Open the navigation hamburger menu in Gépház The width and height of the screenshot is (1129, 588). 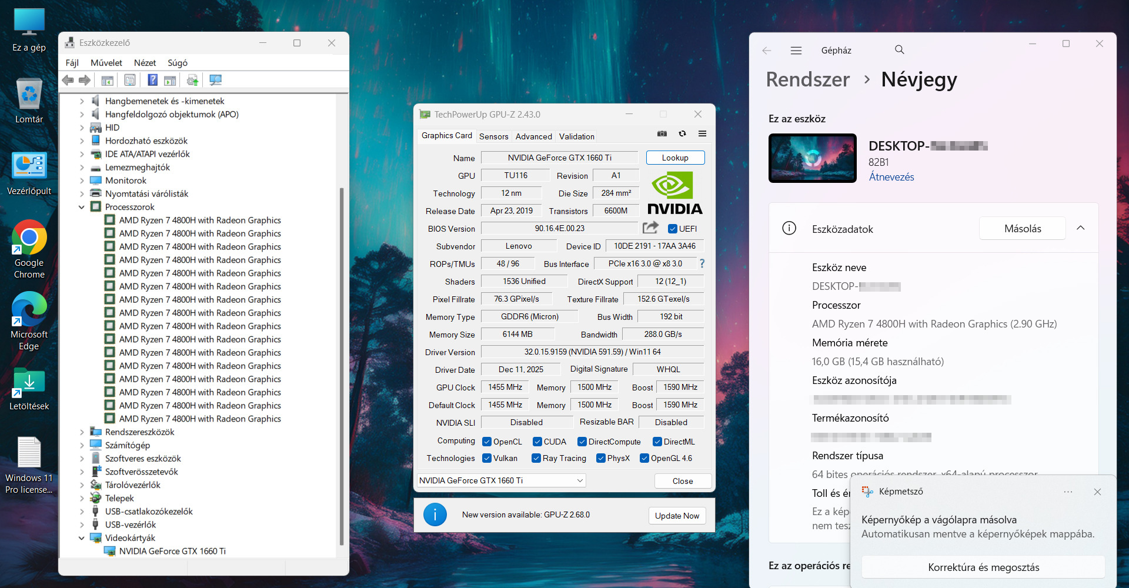pyautogui.click(x=796, y=51)
